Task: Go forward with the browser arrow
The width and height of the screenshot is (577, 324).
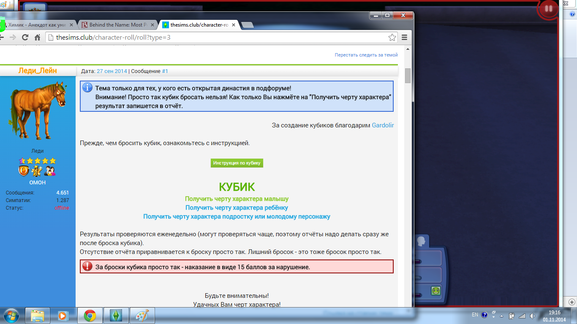Action: (13, 37)
